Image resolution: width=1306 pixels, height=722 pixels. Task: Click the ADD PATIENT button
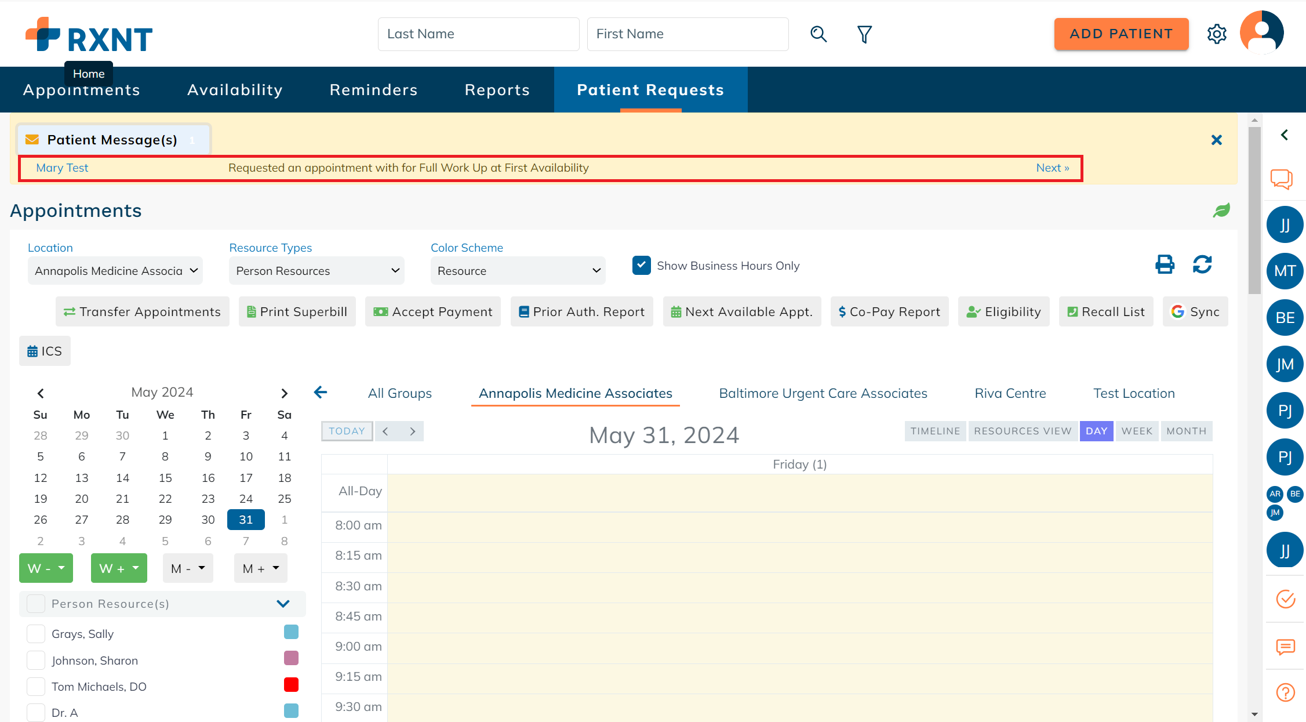coord(1121,34)
